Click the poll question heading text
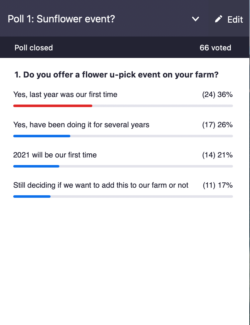The height and width of the screenshot is (325, 250). click(116, 75)
